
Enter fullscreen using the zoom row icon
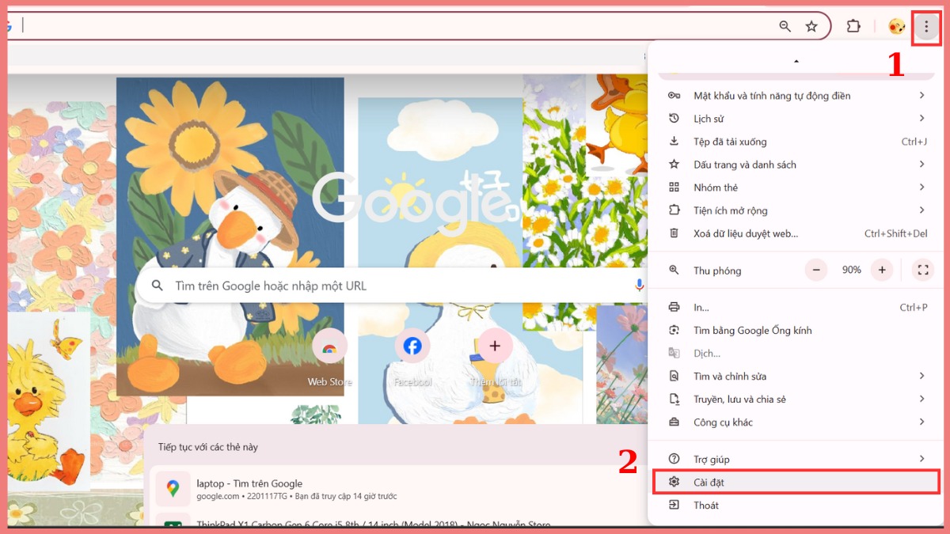tap(922, 270)
